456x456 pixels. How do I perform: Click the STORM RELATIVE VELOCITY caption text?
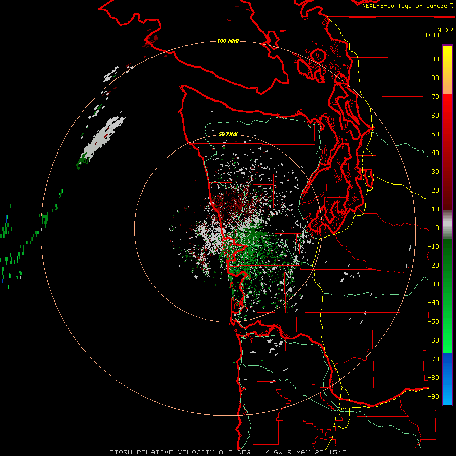click(x=162, y=452)
